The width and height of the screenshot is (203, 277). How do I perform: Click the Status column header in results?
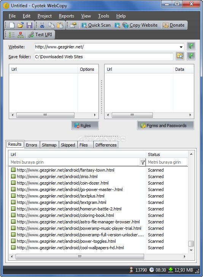click(167, 154)
